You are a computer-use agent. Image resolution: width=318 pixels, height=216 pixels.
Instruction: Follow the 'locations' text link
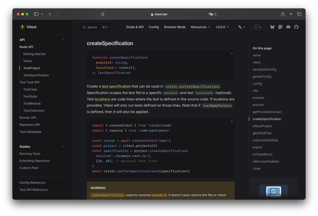tap(102, 99)
